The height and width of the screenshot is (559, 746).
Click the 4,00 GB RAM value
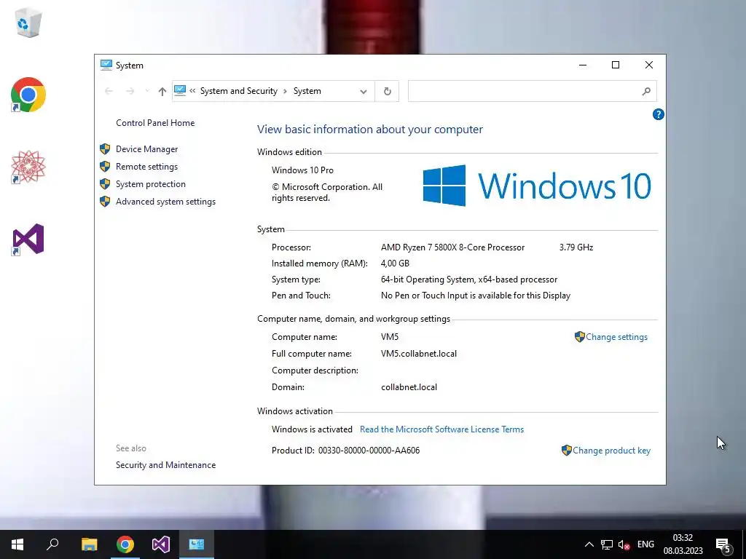pos(395,263)
